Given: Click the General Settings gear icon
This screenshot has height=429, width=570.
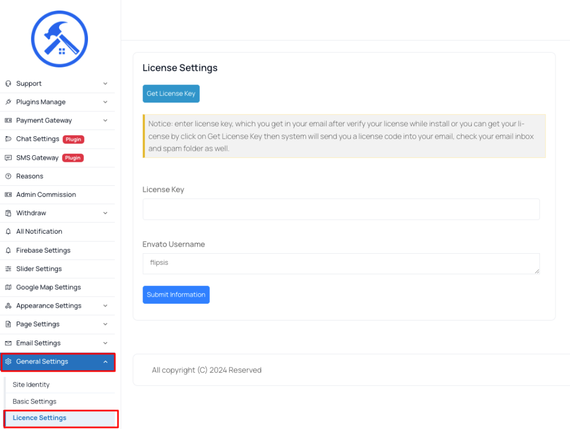Looking at the screenshot, I should tap(8, 362).
